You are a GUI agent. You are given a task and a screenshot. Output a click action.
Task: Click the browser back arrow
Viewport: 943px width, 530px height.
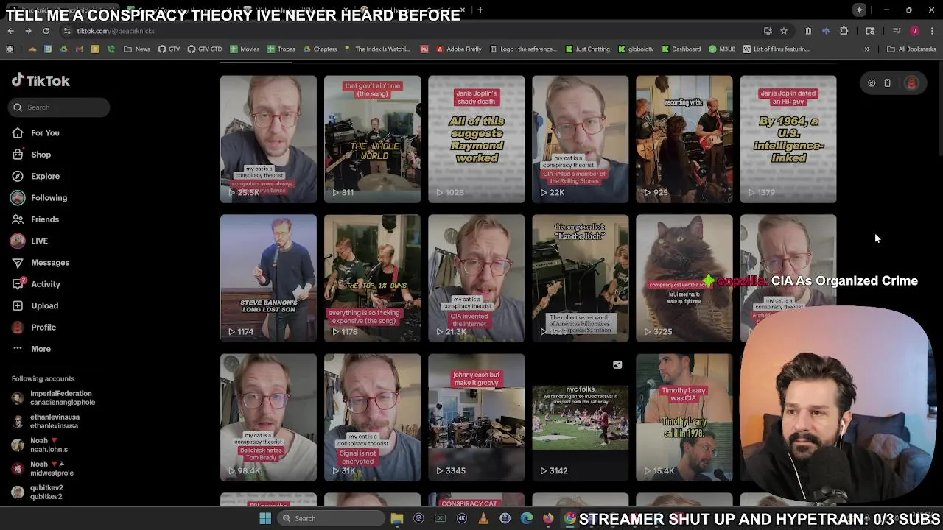point(10,31)
